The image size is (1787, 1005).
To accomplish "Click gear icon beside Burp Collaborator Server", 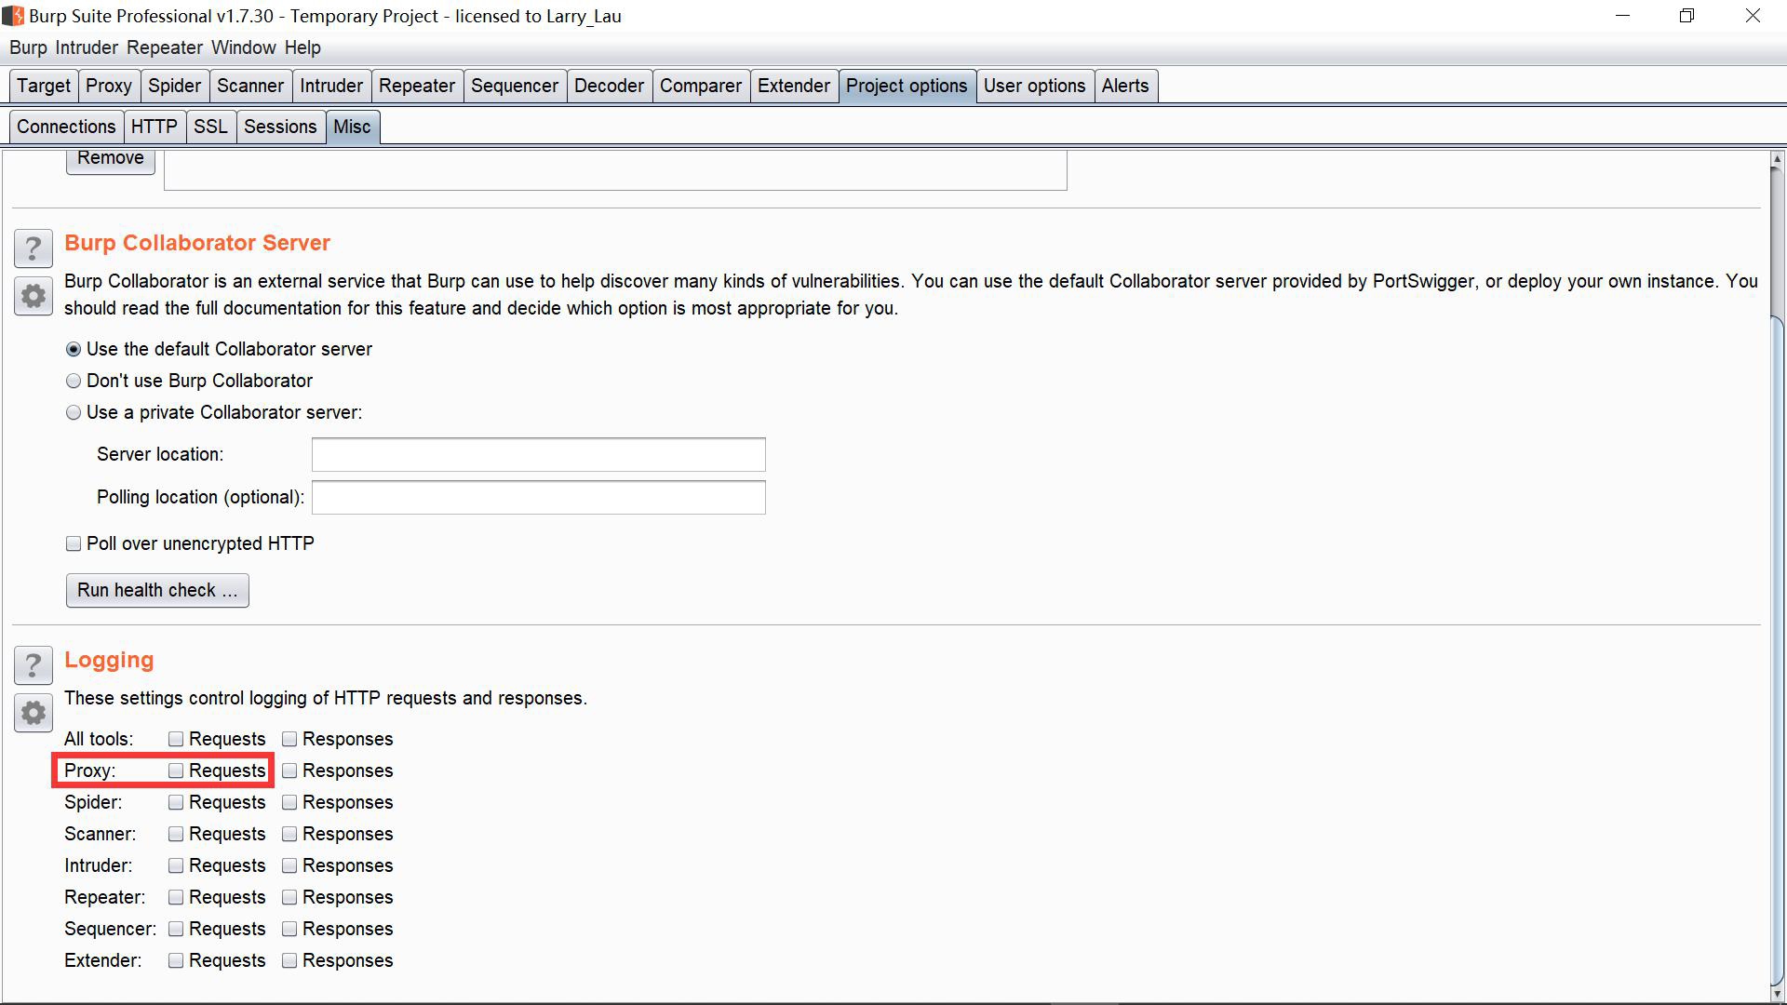I will click(34, 296).
